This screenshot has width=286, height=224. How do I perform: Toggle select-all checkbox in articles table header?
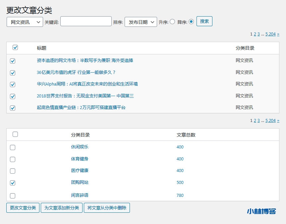coord(15,48)
